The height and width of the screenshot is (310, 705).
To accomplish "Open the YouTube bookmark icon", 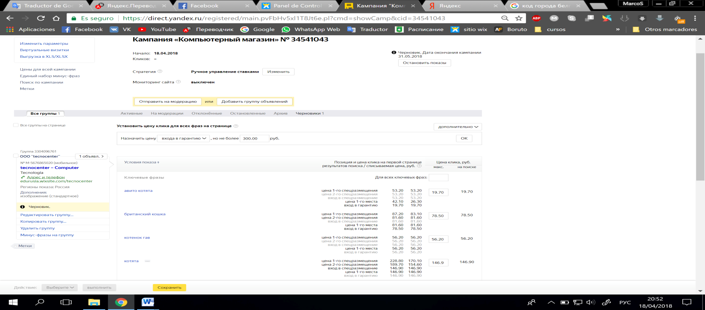I will pos(142,29).
